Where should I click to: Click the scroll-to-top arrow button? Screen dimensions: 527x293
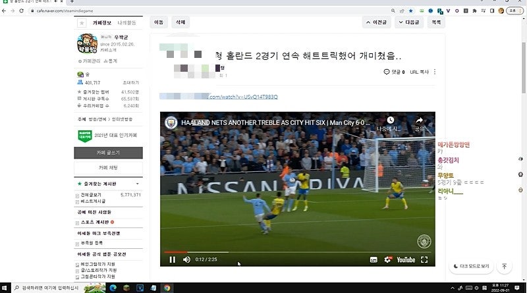[x=504, y=266]
